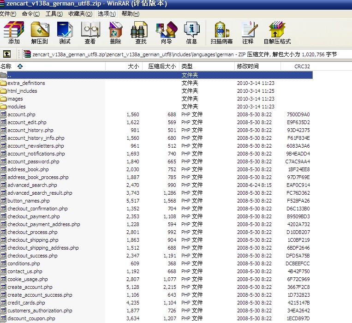Select advanced_search.php file
Viewport: 352px width, 323px height.
pyautogui.click(x=32, y=185)
